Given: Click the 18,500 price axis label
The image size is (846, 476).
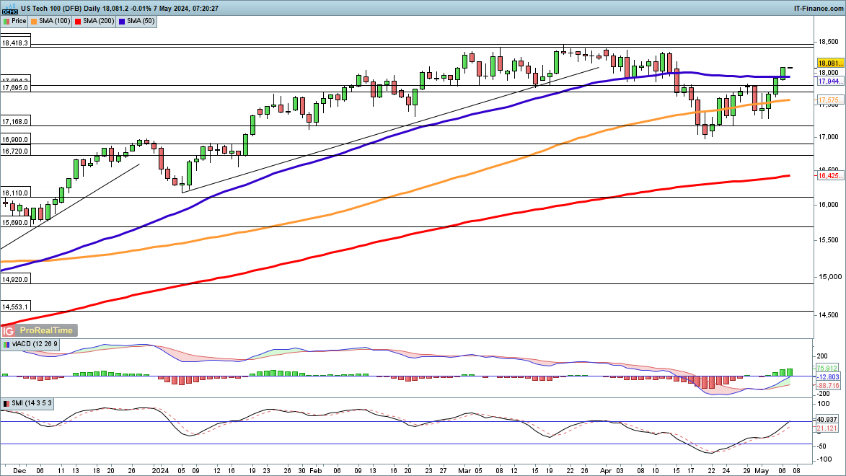Looking at the screenshot, I should [x=829, y=42].
